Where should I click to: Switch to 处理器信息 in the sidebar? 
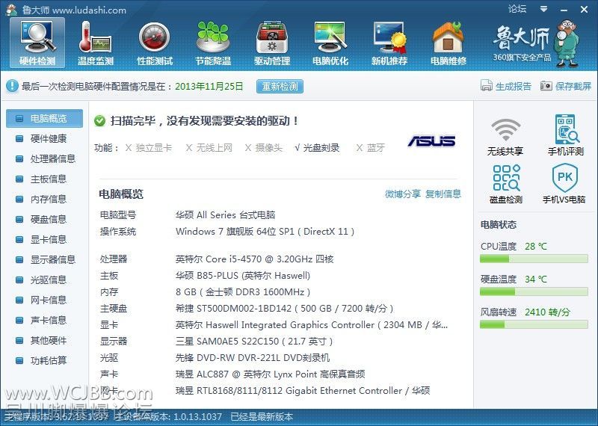tap(52, 158)
